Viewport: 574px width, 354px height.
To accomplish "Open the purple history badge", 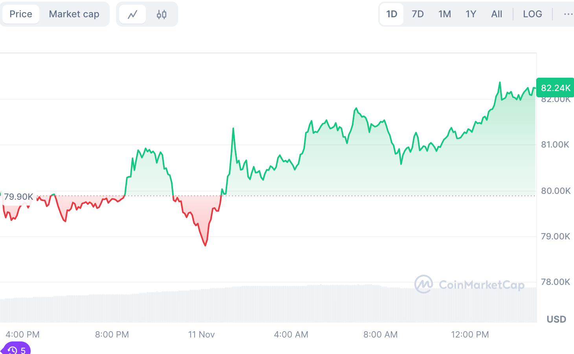I will click(17, 349).
